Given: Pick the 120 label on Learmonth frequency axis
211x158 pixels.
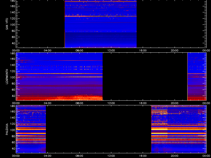Looking at the screenshot, I should coord(13,71).
